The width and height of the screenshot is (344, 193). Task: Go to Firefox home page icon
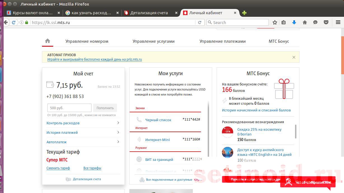(x=305, y=22)
